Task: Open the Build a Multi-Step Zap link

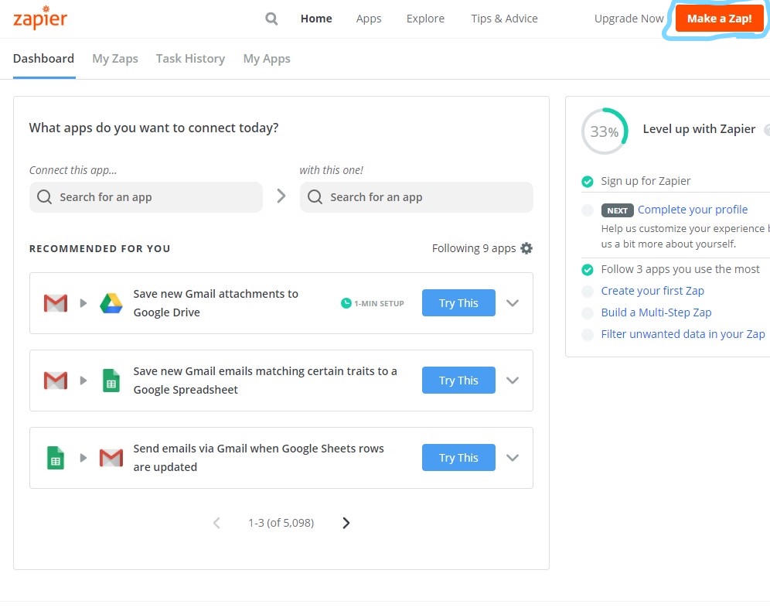Action: [656, 312]
